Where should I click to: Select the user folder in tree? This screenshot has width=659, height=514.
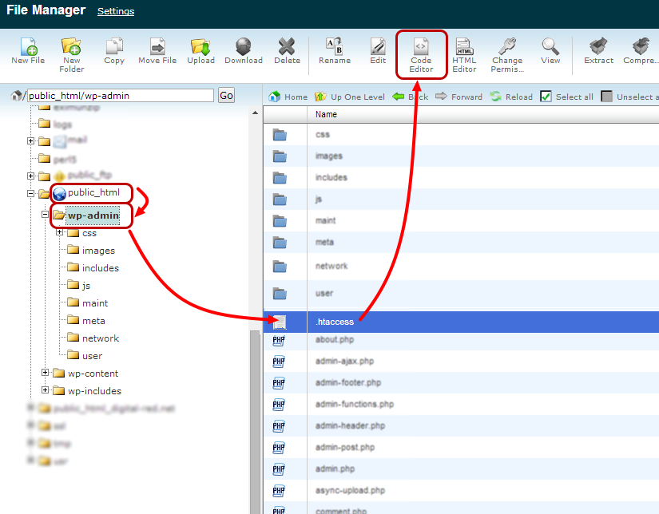pyautogui.click(x=92, y=356)
